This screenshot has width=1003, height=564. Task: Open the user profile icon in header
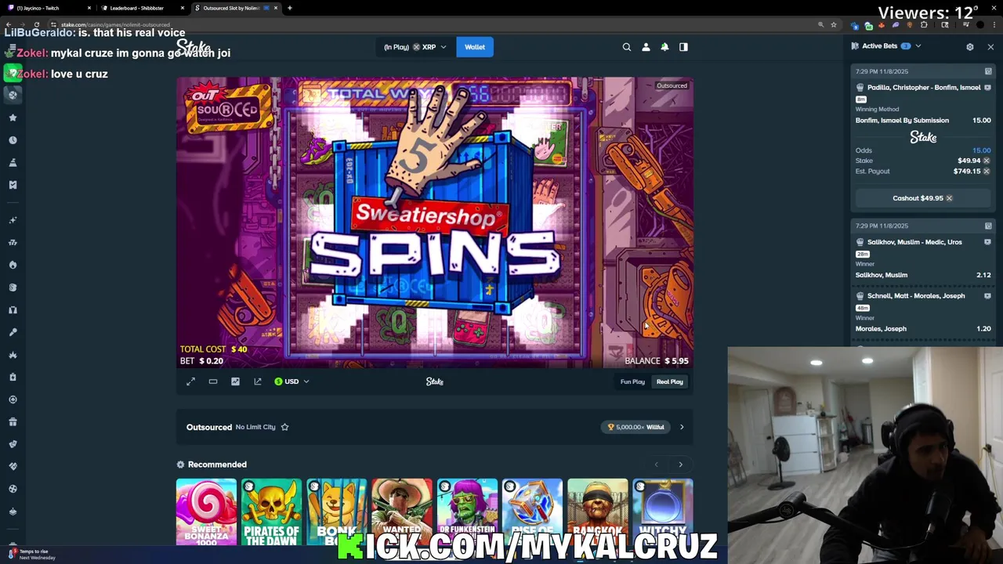tap(646, 47)
